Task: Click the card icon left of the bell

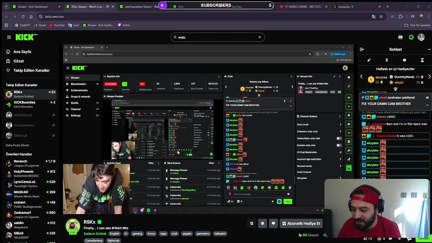Action: tap(251, 223)
